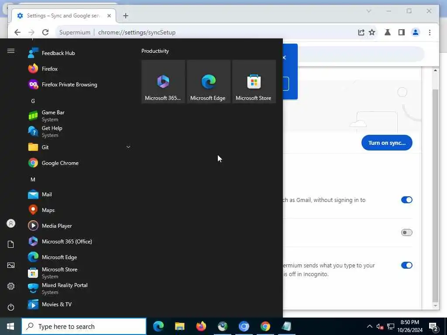Toggle the Gmail sign-in setting switch
Image resolution: width=447 pixels, height=335 pixels.
coord(406,200)
